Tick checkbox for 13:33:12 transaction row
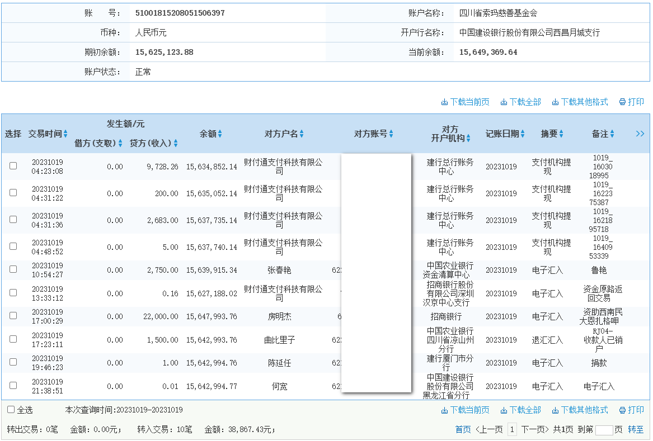 point(13,293)
